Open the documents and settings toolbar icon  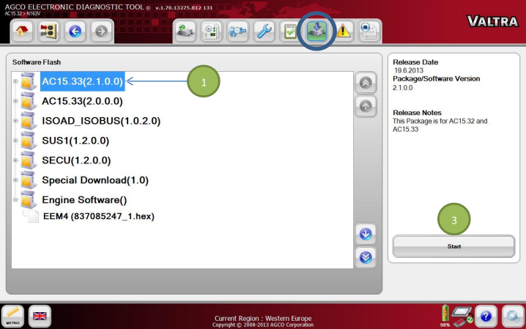(x=211, y=32)
